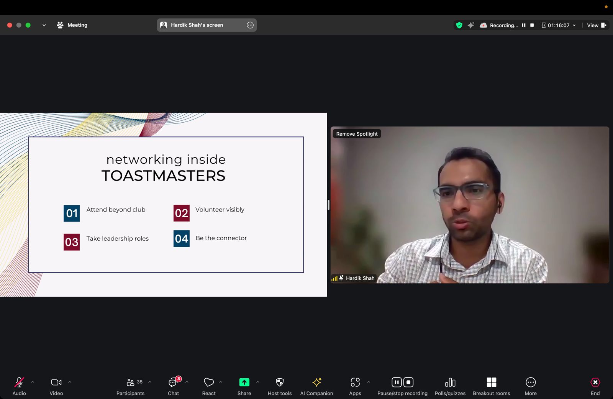Open the View layout menu

point(597,25)
